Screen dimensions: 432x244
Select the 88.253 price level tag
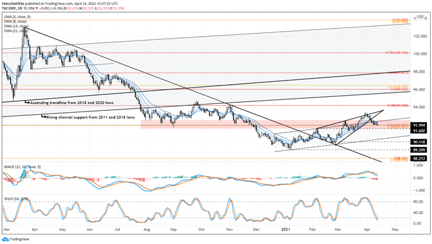pos(419,158)
